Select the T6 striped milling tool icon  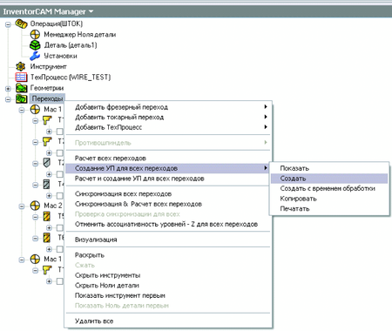[x=46, y=238]
